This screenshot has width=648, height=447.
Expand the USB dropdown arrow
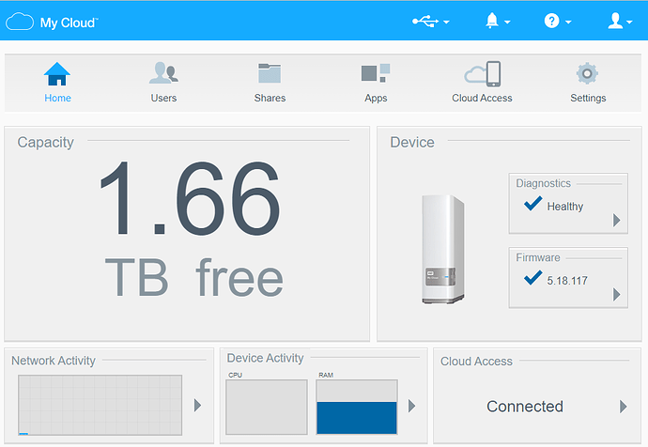446,22
